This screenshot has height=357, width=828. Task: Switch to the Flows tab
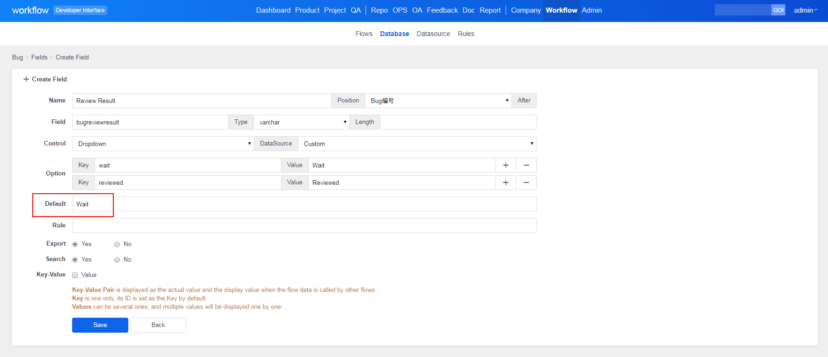coord(363,34)
